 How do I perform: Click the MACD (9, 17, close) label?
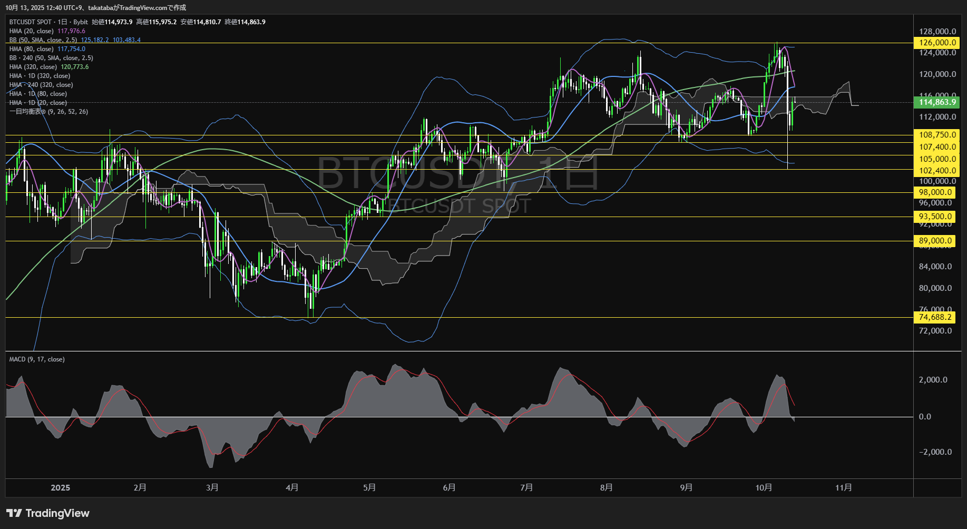click(x=37, y=359)
